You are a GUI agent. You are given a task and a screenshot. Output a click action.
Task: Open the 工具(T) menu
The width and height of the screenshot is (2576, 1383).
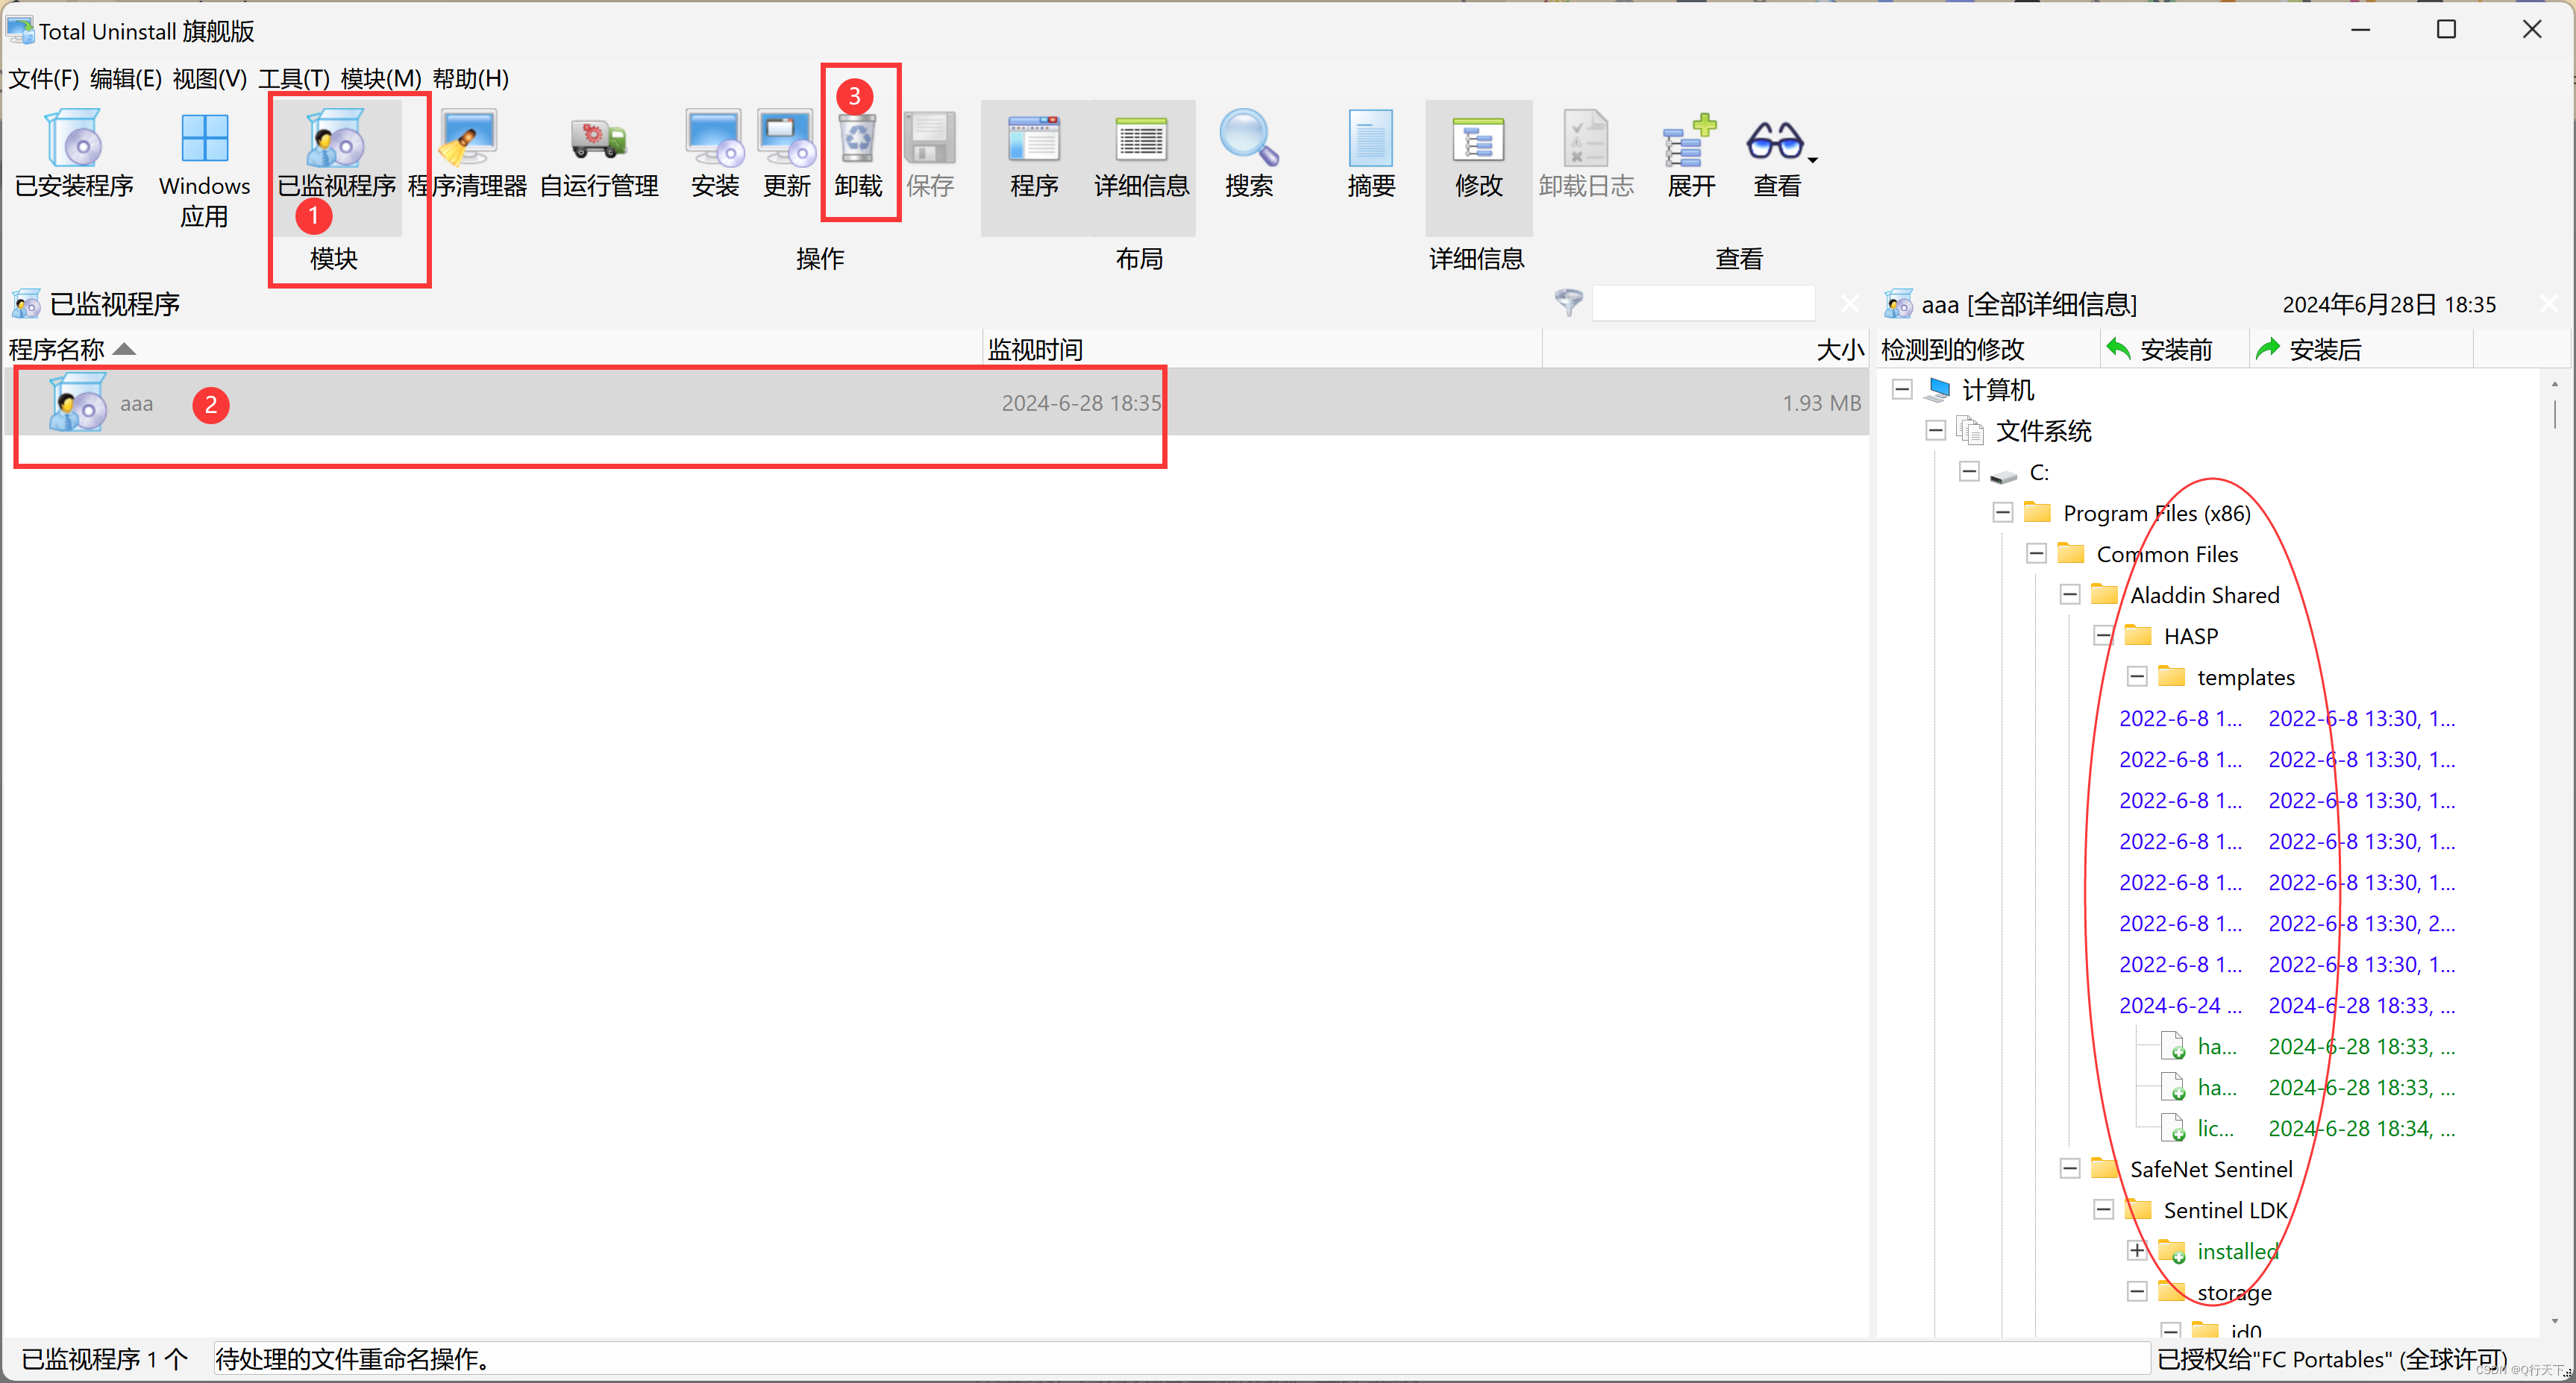[293, 78]
